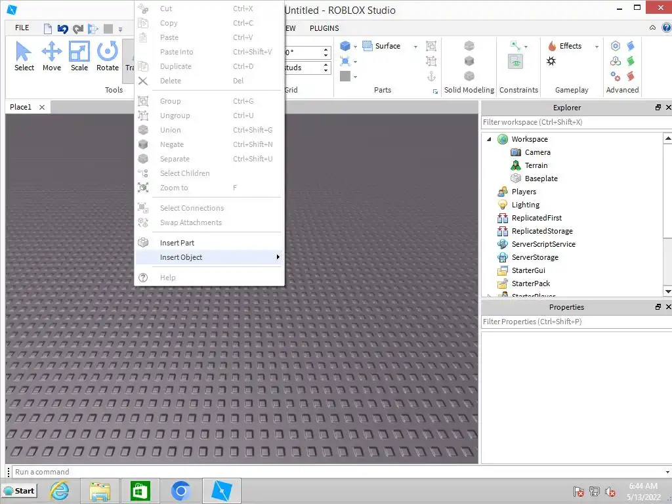Activate the Rotate tool
Image resolution: width=672 pixels, height=504 pixels.
pyautogui.click(x=107, y=56)
